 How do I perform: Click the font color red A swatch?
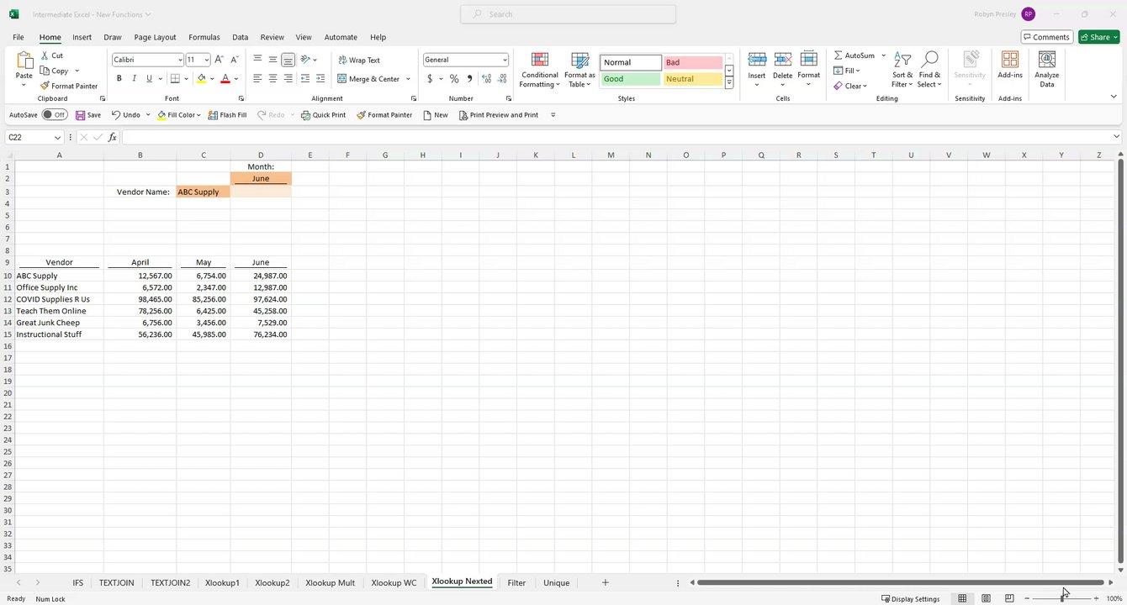(x=225, y=79)
